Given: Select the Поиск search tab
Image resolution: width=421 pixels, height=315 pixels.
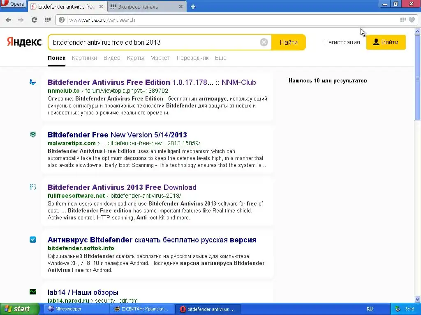Looking at the screenshot, I should 57,58.
